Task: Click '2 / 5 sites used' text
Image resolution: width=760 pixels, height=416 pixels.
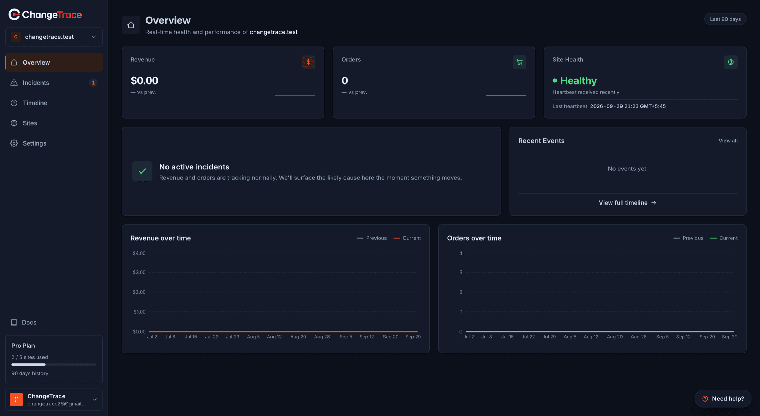Action: coord(30,357)
